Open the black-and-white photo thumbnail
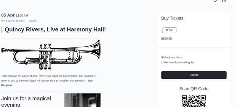Screen dimensions: 237x107 point(82,100)
